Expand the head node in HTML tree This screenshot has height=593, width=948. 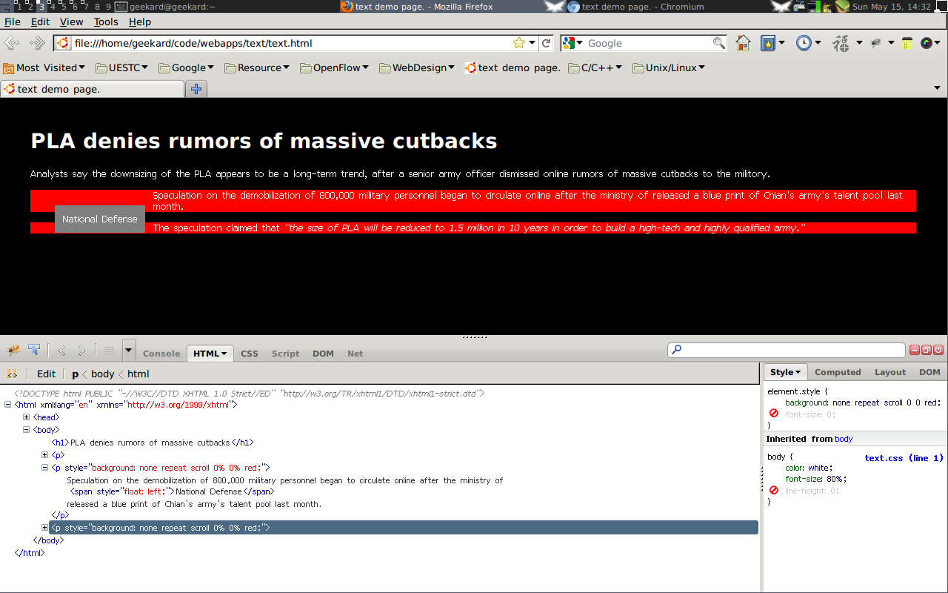pos(27,417)
